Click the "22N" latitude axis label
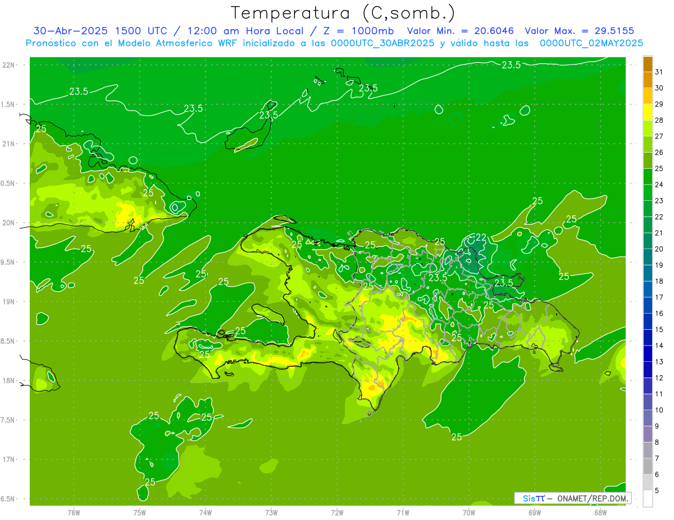674x520 pixels. [x=8, y=65]
